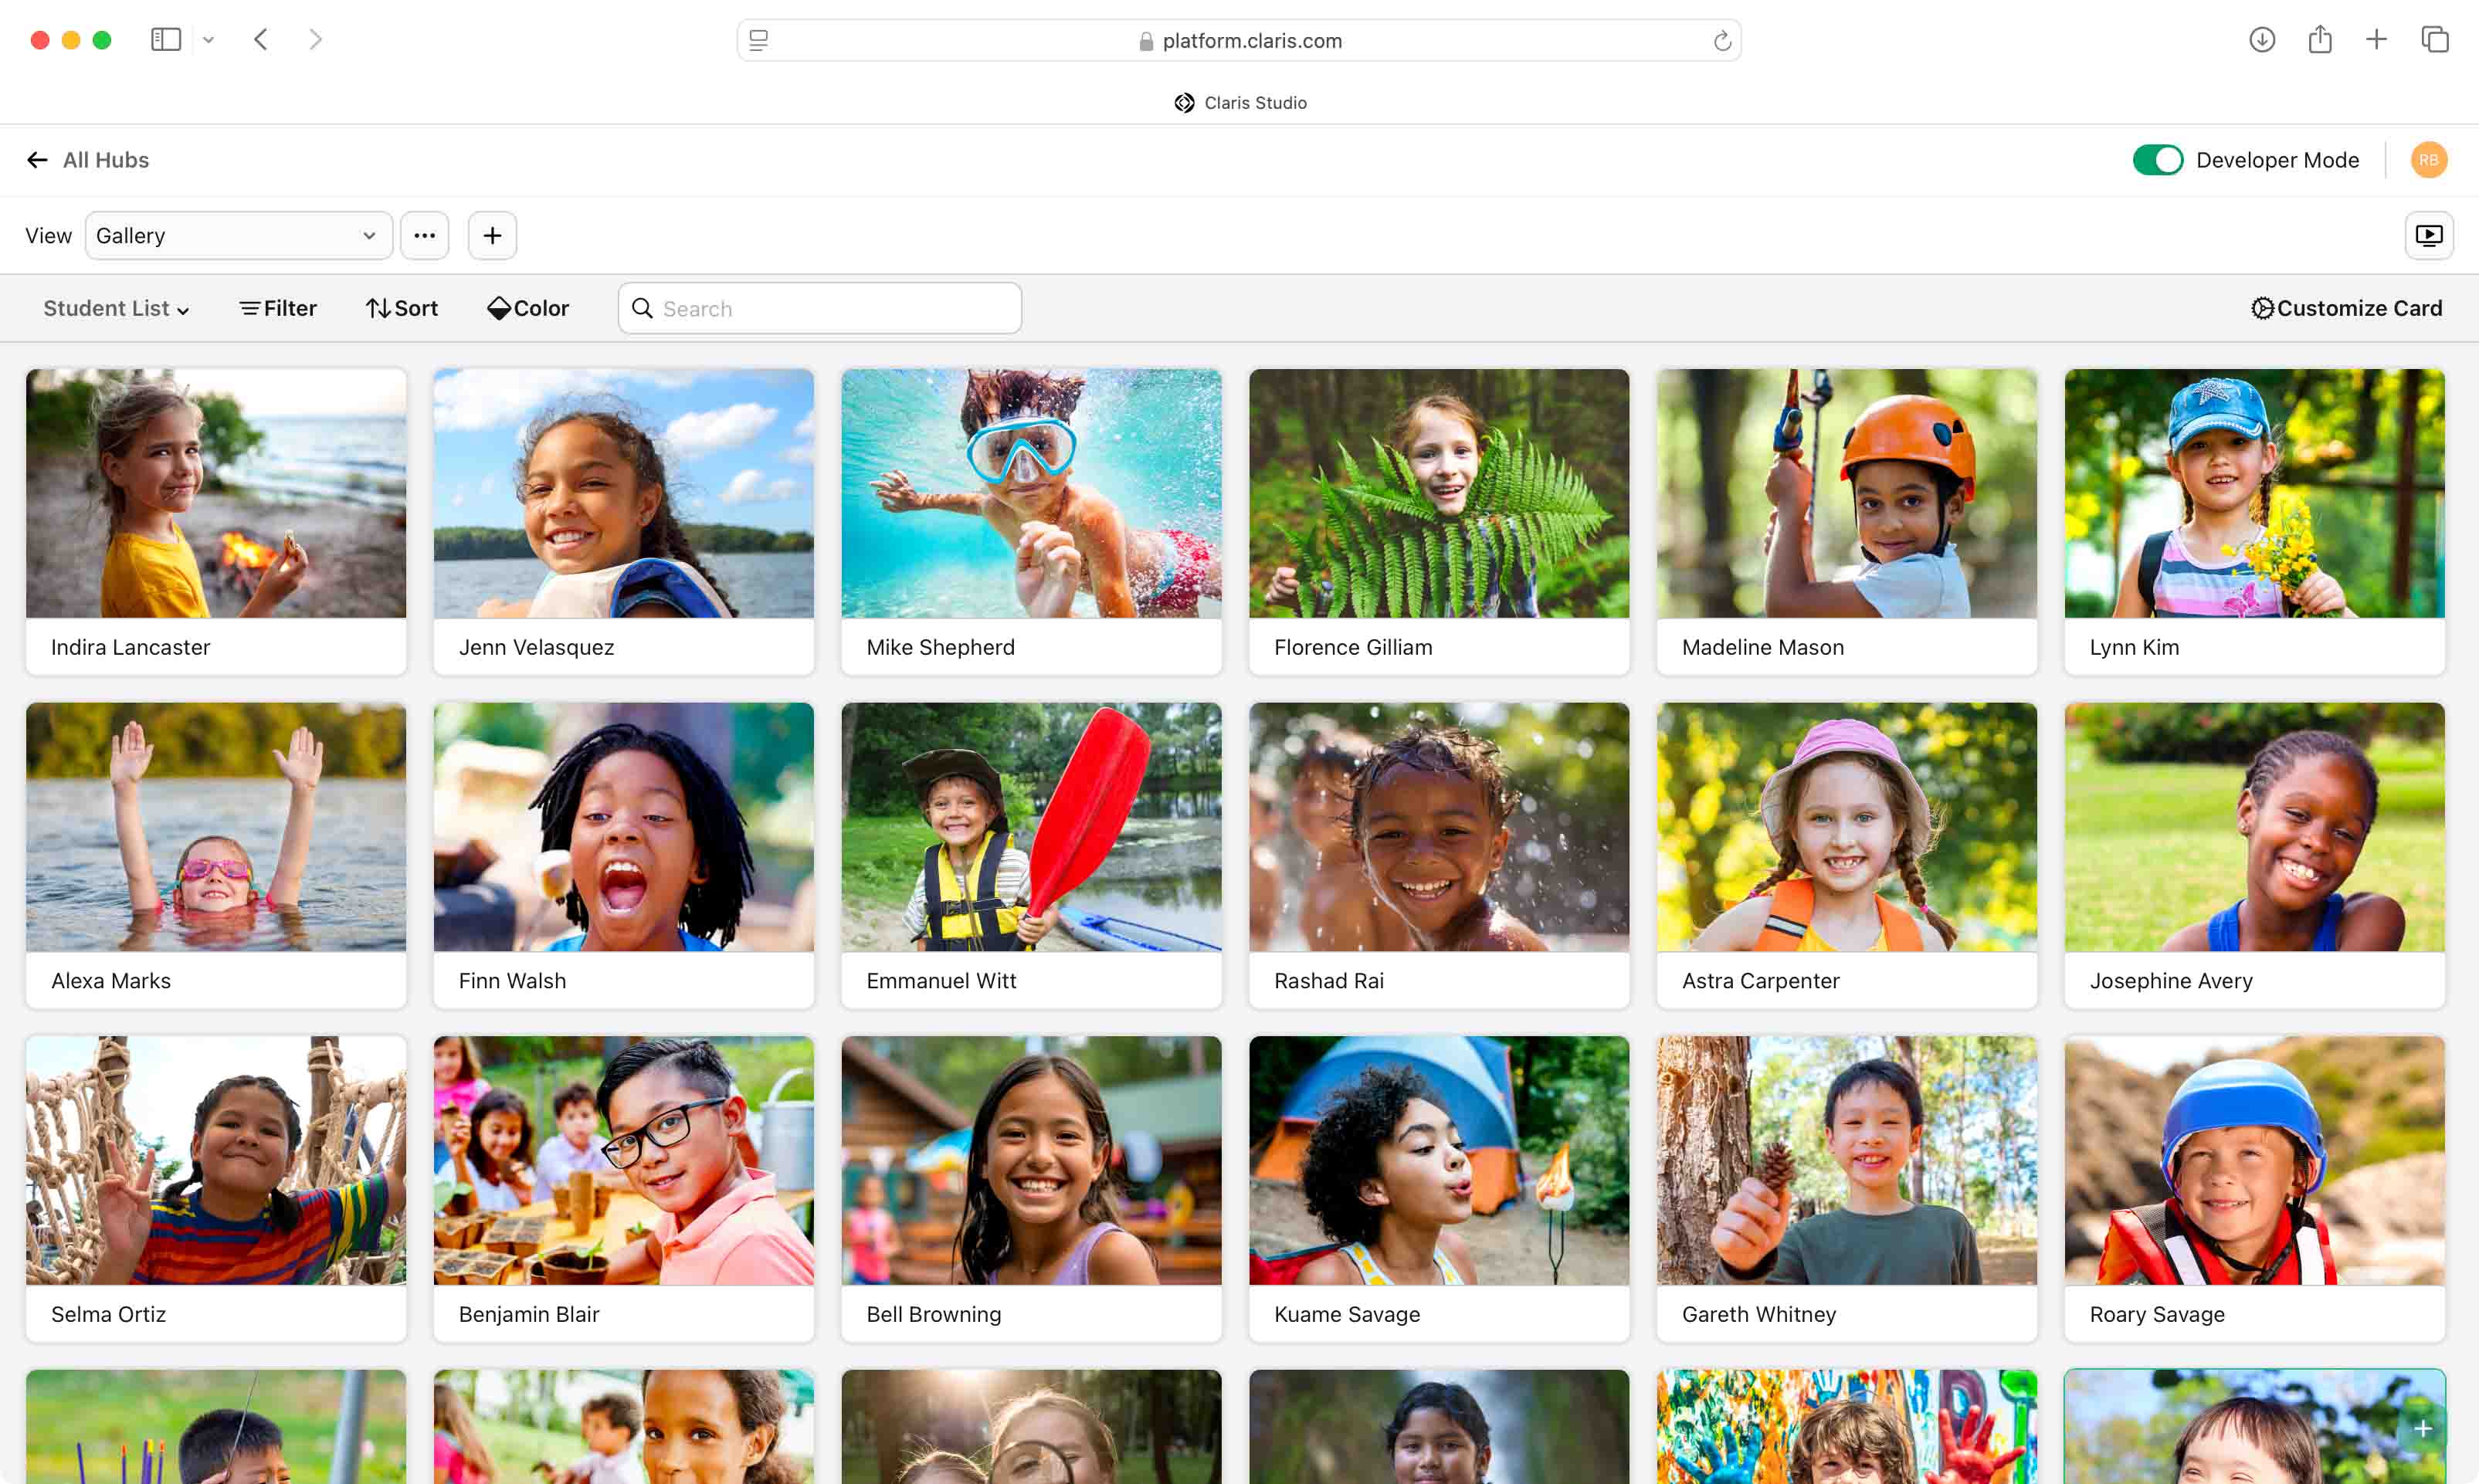The height and width of the screenshot is (1484, 2479).
Task: Open the view options ellipsis menu
Action: click(424, 236)
